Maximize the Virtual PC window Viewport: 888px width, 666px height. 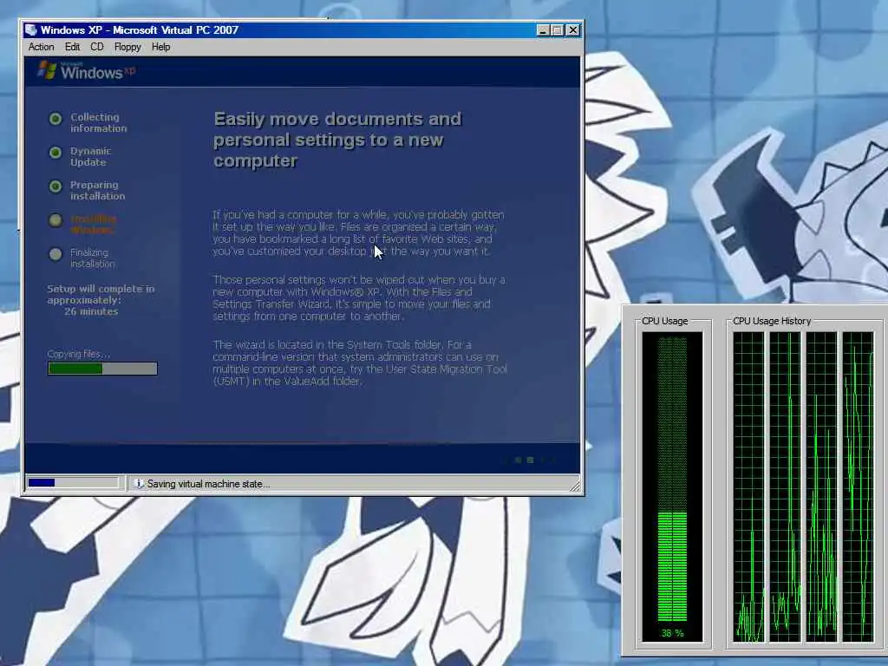pyautogui.click(x=558, y=30)
